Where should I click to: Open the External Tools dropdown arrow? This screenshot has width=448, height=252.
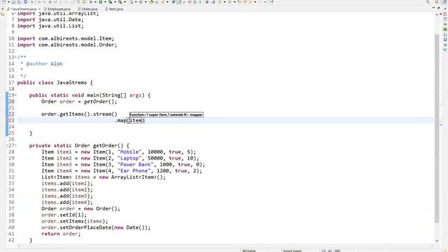(125, 2)
